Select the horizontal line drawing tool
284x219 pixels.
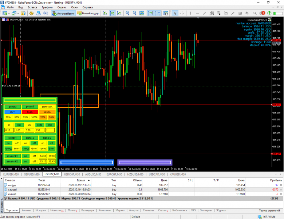(x=197, y=13)
